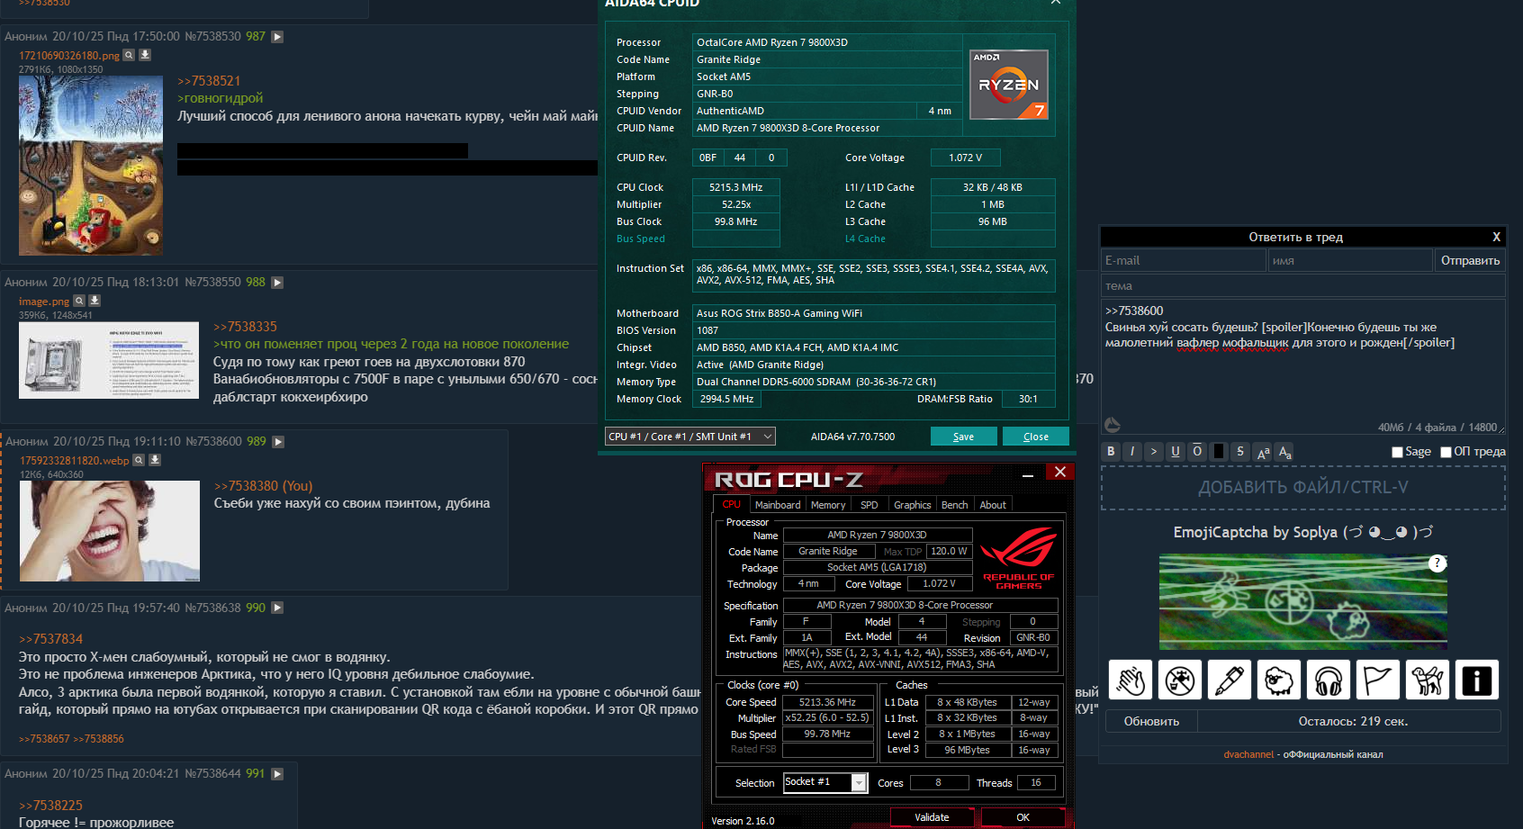Open the post menu arrow for post №7538600

point(278,442)
